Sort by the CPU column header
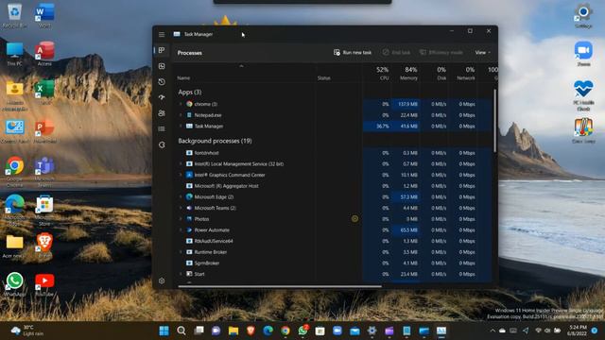The height and width of the screenshot is (340, 605). (382, 74)
